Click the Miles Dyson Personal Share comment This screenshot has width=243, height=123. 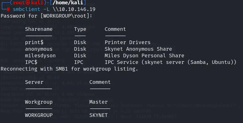click(x=144, y=56)
